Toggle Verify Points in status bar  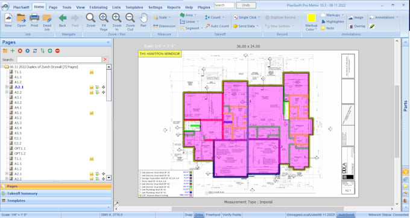click(232, 215)
